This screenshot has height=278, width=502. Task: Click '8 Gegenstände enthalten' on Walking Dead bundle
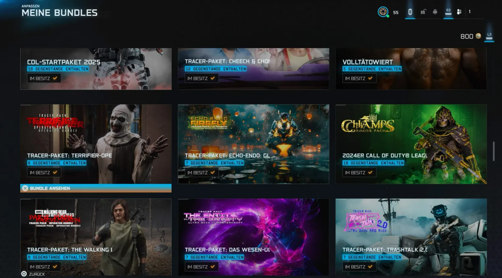(x=57, y=257)
